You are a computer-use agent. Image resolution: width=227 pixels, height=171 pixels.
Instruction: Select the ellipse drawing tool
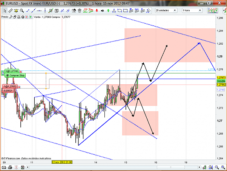pos(120,11)
